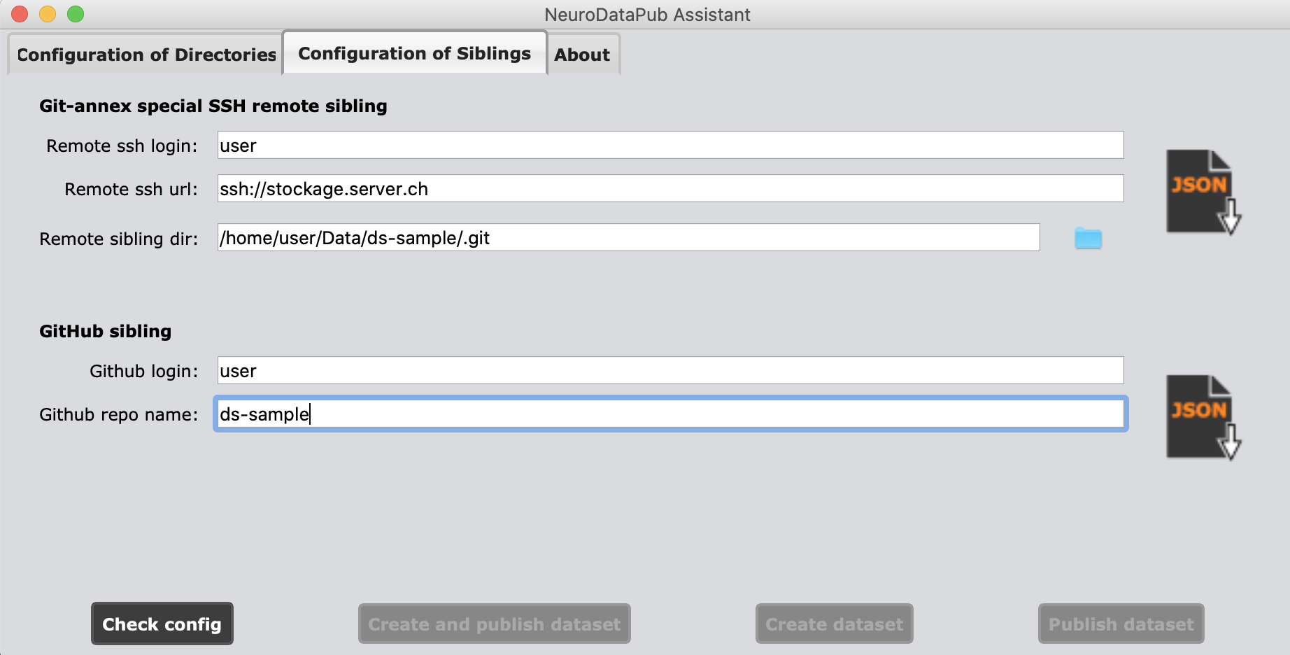Click Create and publish dataset button
1290x655 pixels.
click(x=494, y=624)
